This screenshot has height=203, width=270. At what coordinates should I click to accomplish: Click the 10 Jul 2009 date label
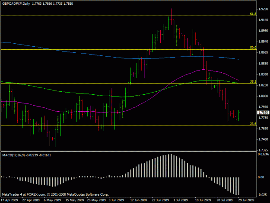click(203, 200)
